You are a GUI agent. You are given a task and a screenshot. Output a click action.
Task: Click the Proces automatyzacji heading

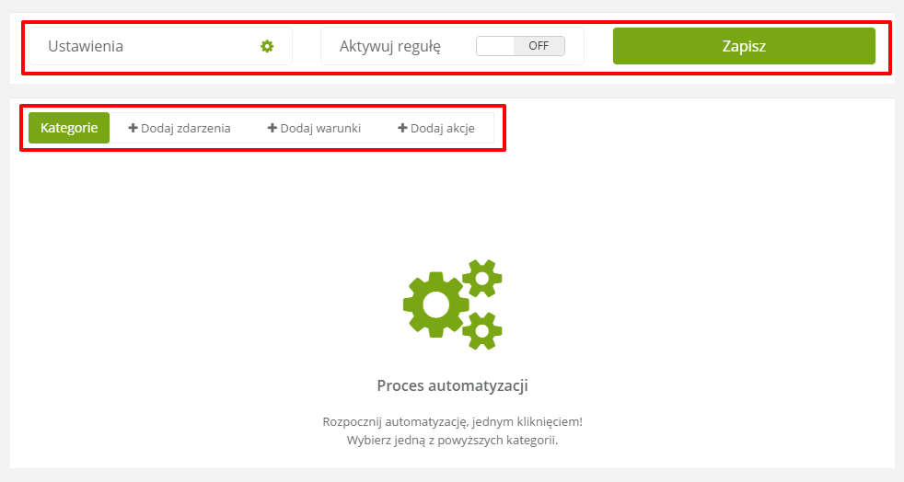(x=453, y=385)
